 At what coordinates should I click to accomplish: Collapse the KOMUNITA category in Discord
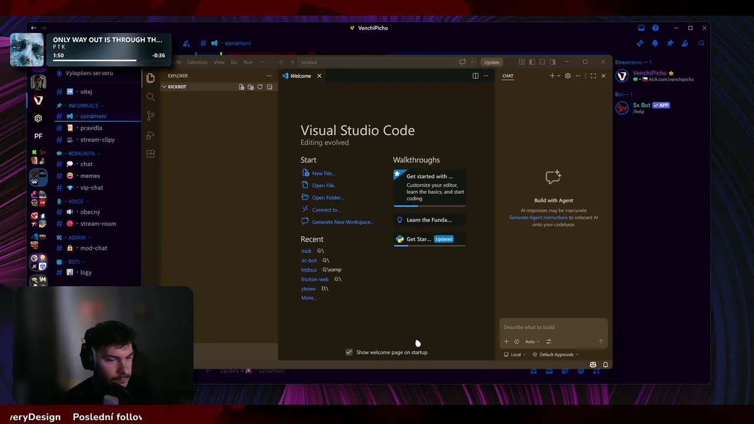(81, 154)
